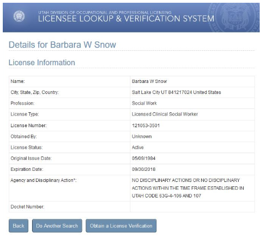Viewport: 263px width, 240px height.
Task: Click the original issue date 05/09/1984
Action: pos(144,158)
